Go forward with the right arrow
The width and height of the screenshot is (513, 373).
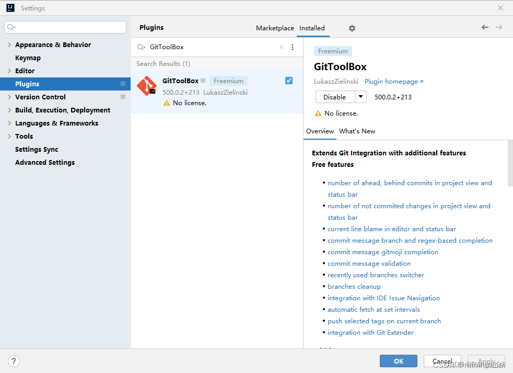499,27
